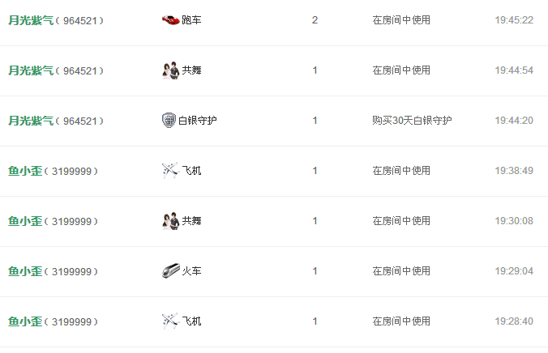Click the red sports car gift icon
Image resolution: width=548 pixels, height=353 pixels.
pos(170,20)
